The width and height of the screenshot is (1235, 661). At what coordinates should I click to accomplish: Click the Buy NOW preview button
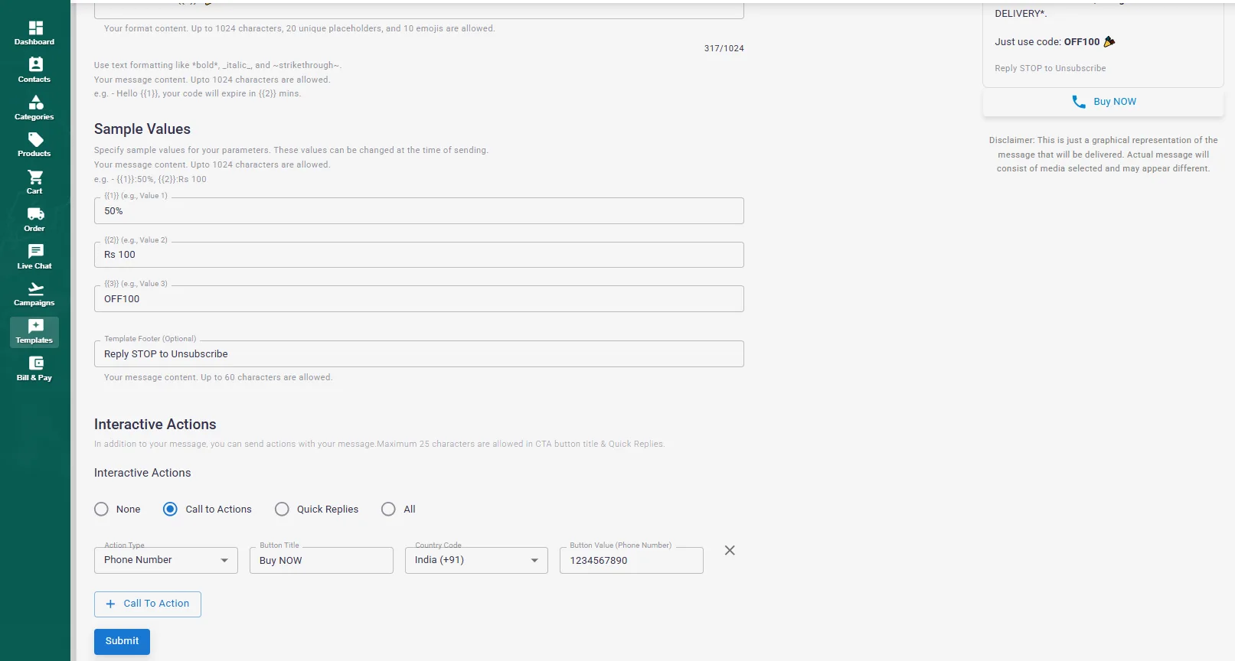pos(1103,102)
